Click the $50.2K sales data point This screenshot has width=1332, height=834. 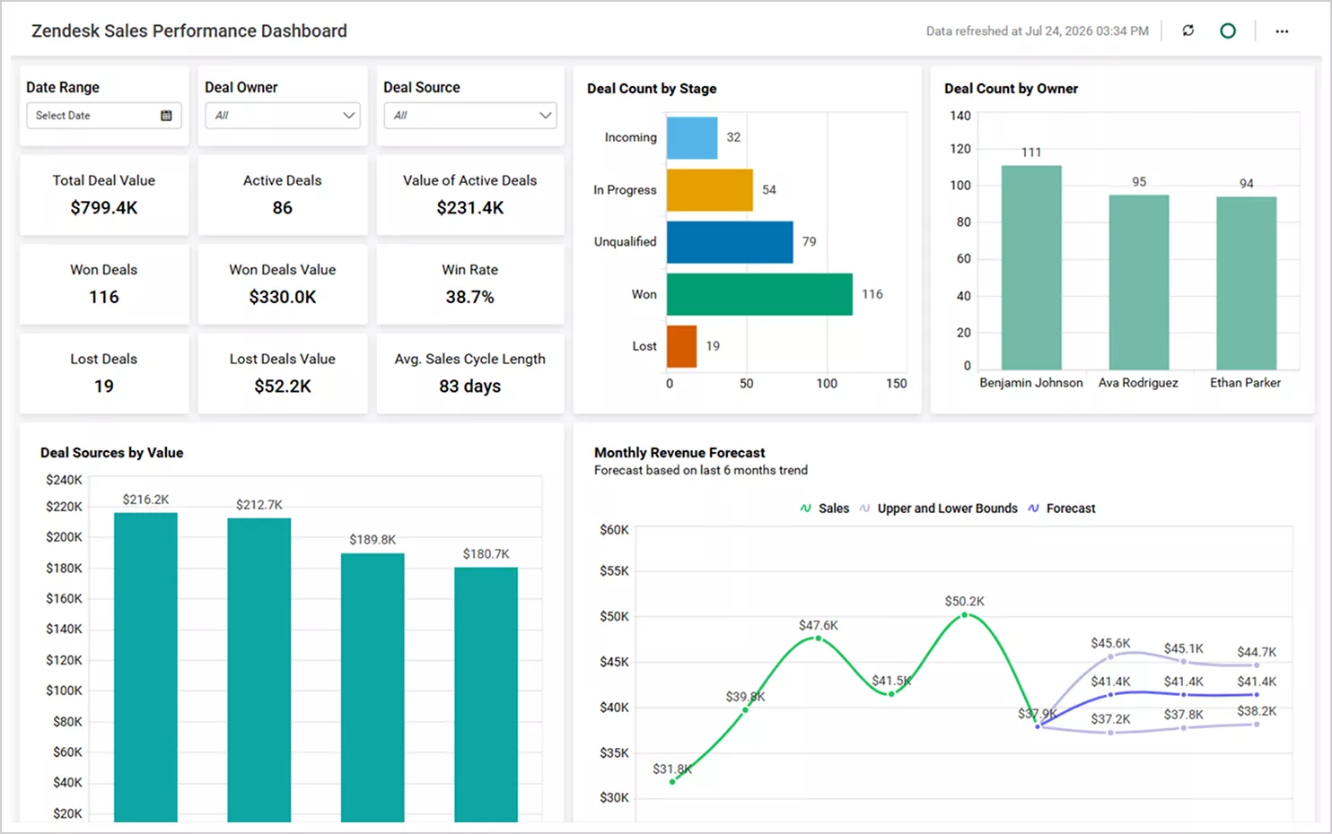(x=965, y=615)
